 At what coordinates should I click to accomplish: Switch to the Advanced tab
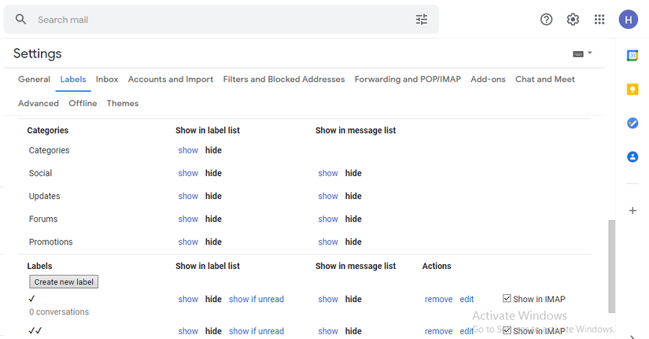[39, 103]
